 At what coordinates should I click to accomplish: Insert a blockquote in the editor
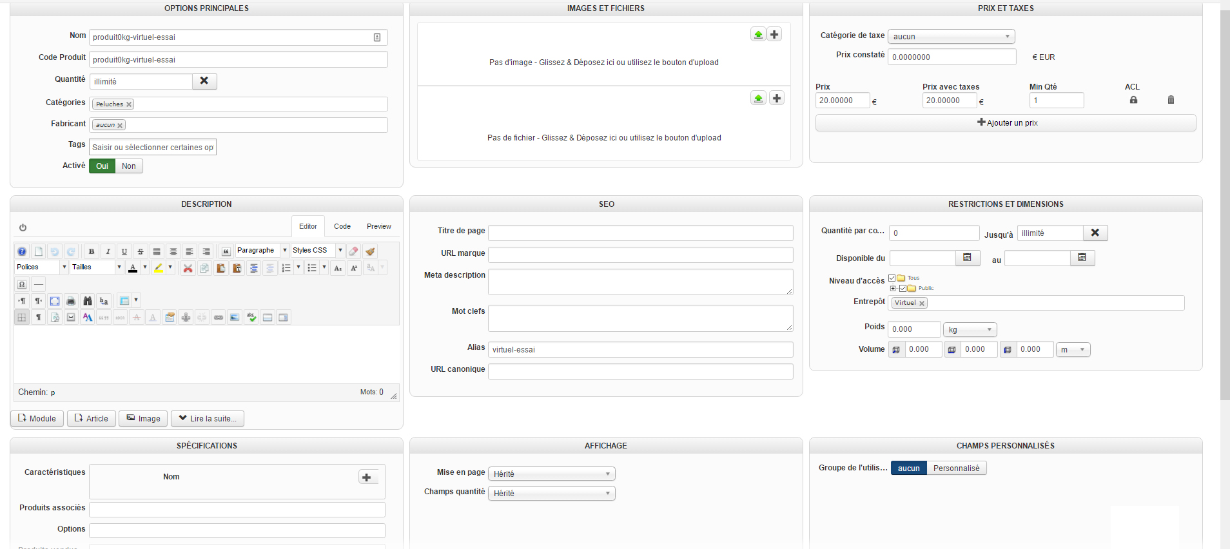point(226,251)
